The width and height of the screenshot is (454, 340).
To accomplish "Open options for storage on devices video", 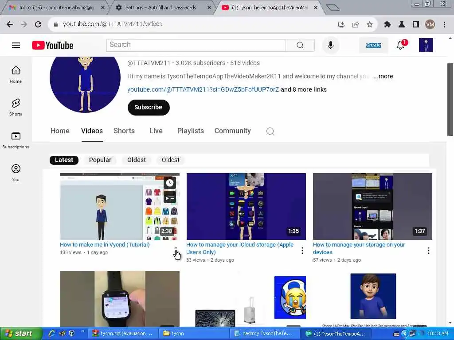I will pyautogui.click(x=429, y=251).
